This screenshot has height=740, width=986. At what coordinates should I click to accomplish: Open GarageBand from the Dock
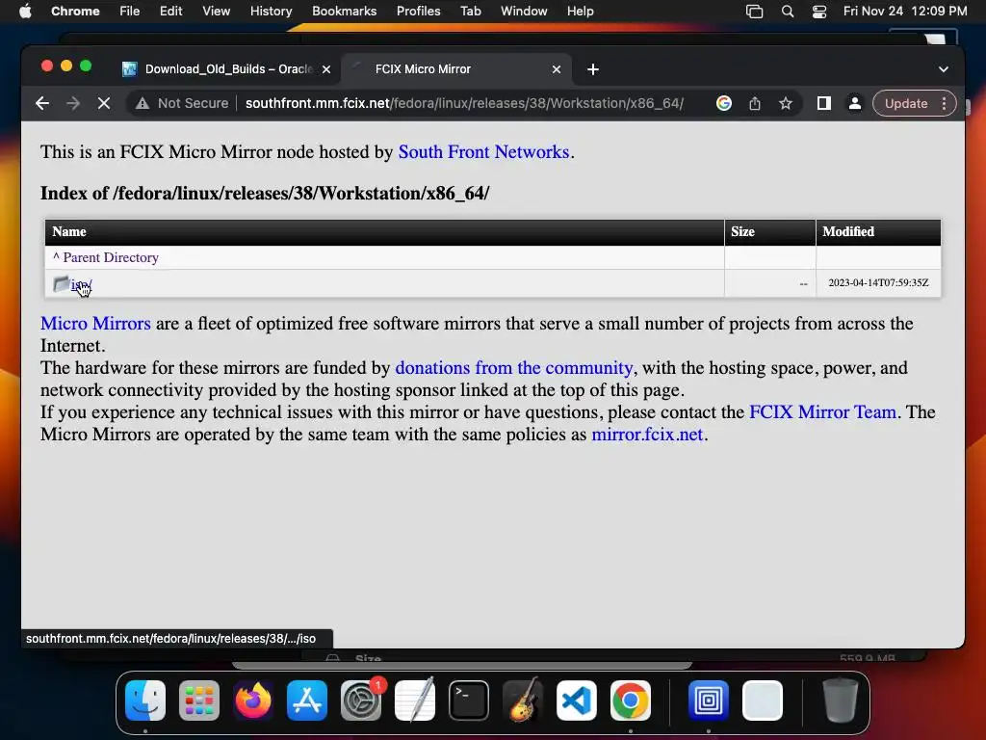(523, 700)
